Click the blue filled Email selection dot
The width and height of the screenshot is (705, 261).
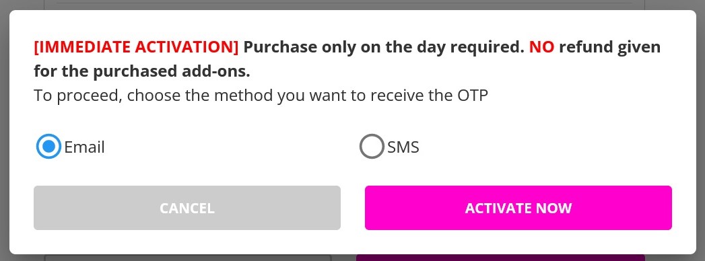tap(48, 147)
